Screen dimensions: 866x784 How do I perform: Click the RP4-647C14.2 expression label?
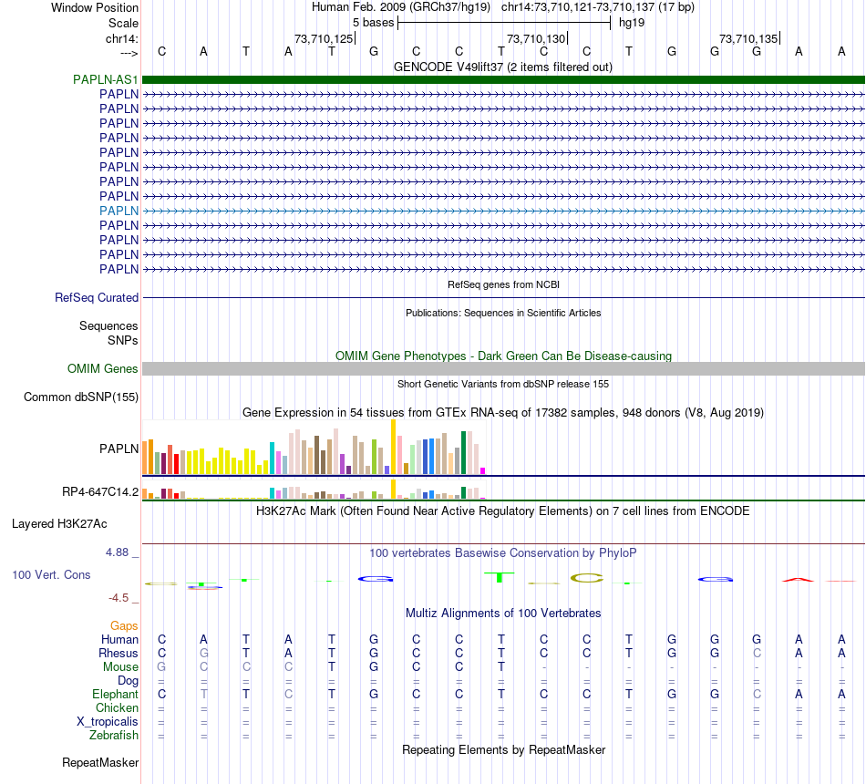pos(100,491)
